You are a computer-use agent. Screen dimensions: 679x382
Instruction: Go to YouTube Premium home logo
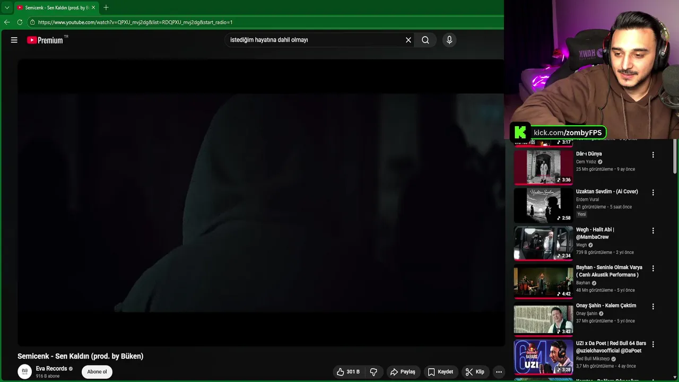(45, 40)
